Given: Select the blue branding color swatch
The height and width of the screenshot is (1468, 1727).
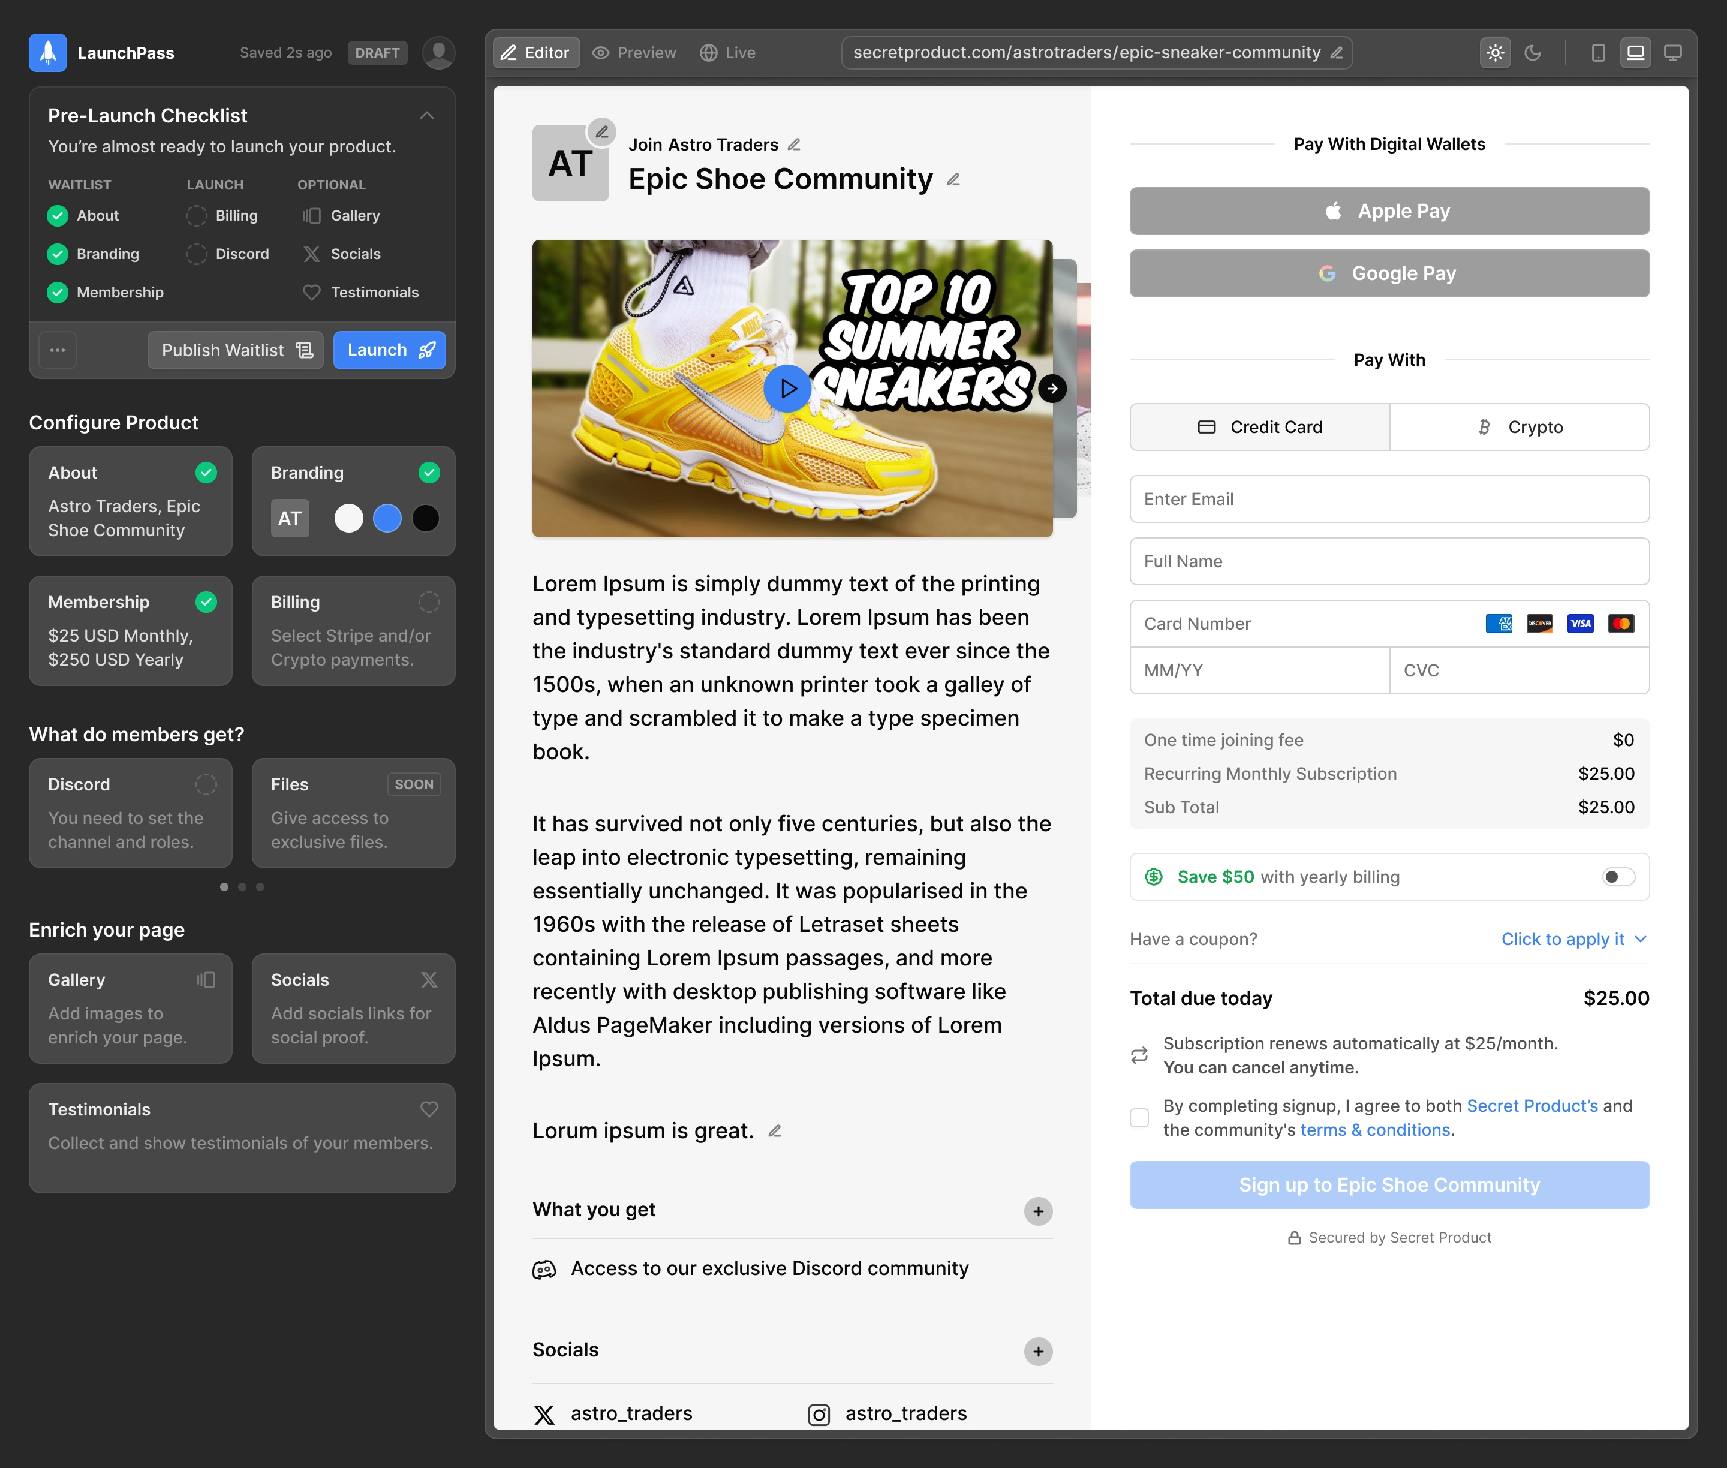Looking at the screenshot, I should click(x=387, y=519).
